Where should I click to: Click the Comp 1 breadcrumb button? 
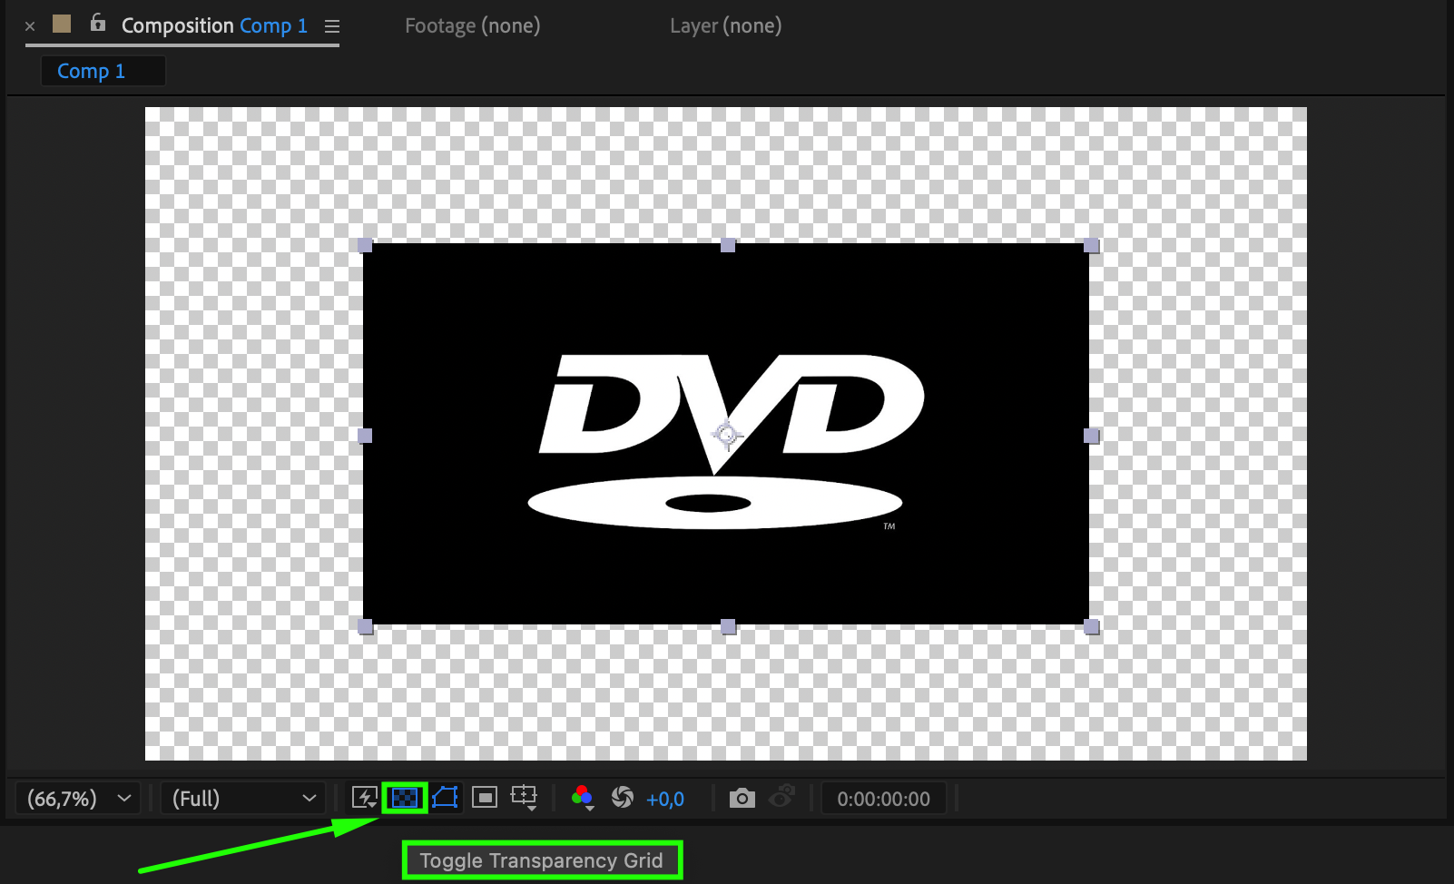[x=103, y=71]
